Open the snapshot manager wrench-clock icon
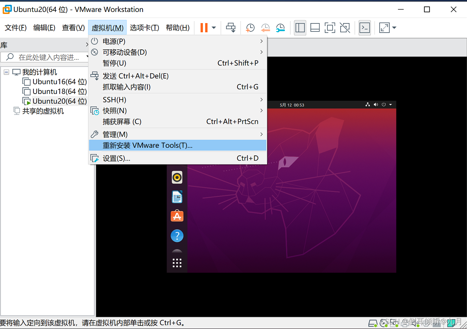Screen dimensions: 467x329 [280, 28]
